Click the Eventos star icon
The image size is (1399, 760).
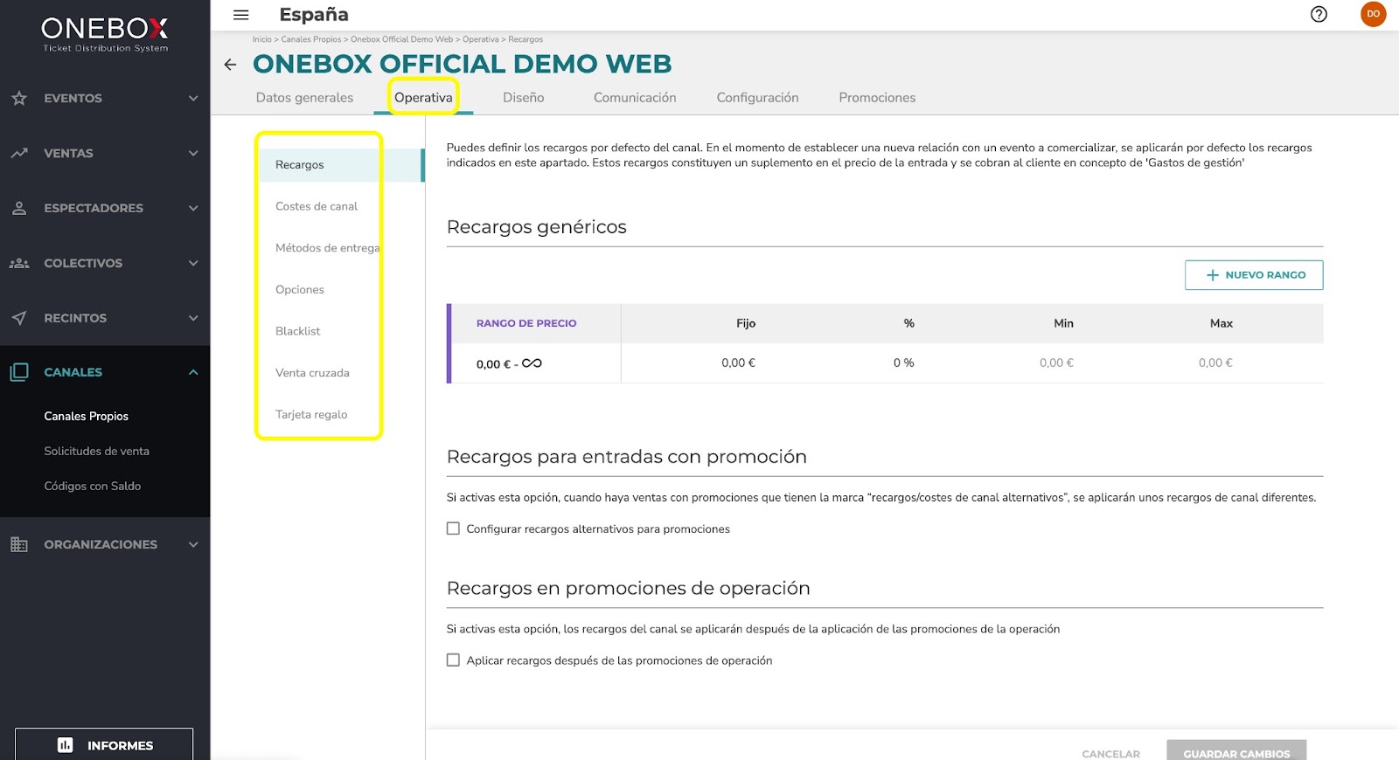point(19,98)
